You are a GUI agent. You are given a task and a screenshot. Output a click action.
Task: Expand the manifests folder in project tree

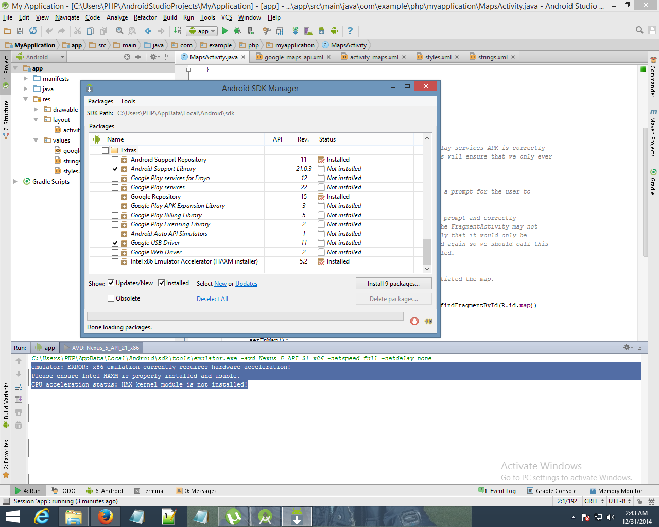26,79
